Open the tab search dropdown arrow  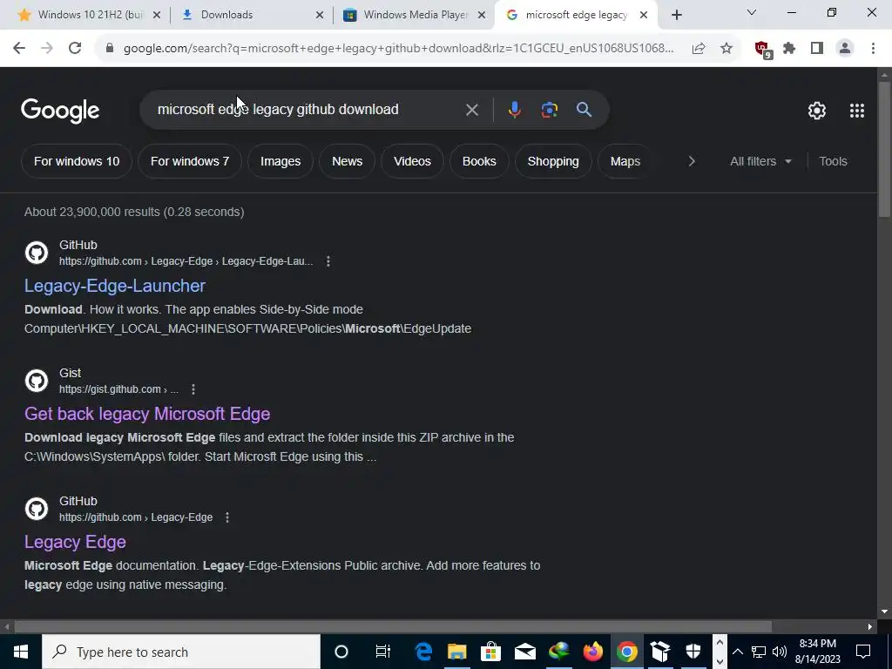click(x=752, y=12)
